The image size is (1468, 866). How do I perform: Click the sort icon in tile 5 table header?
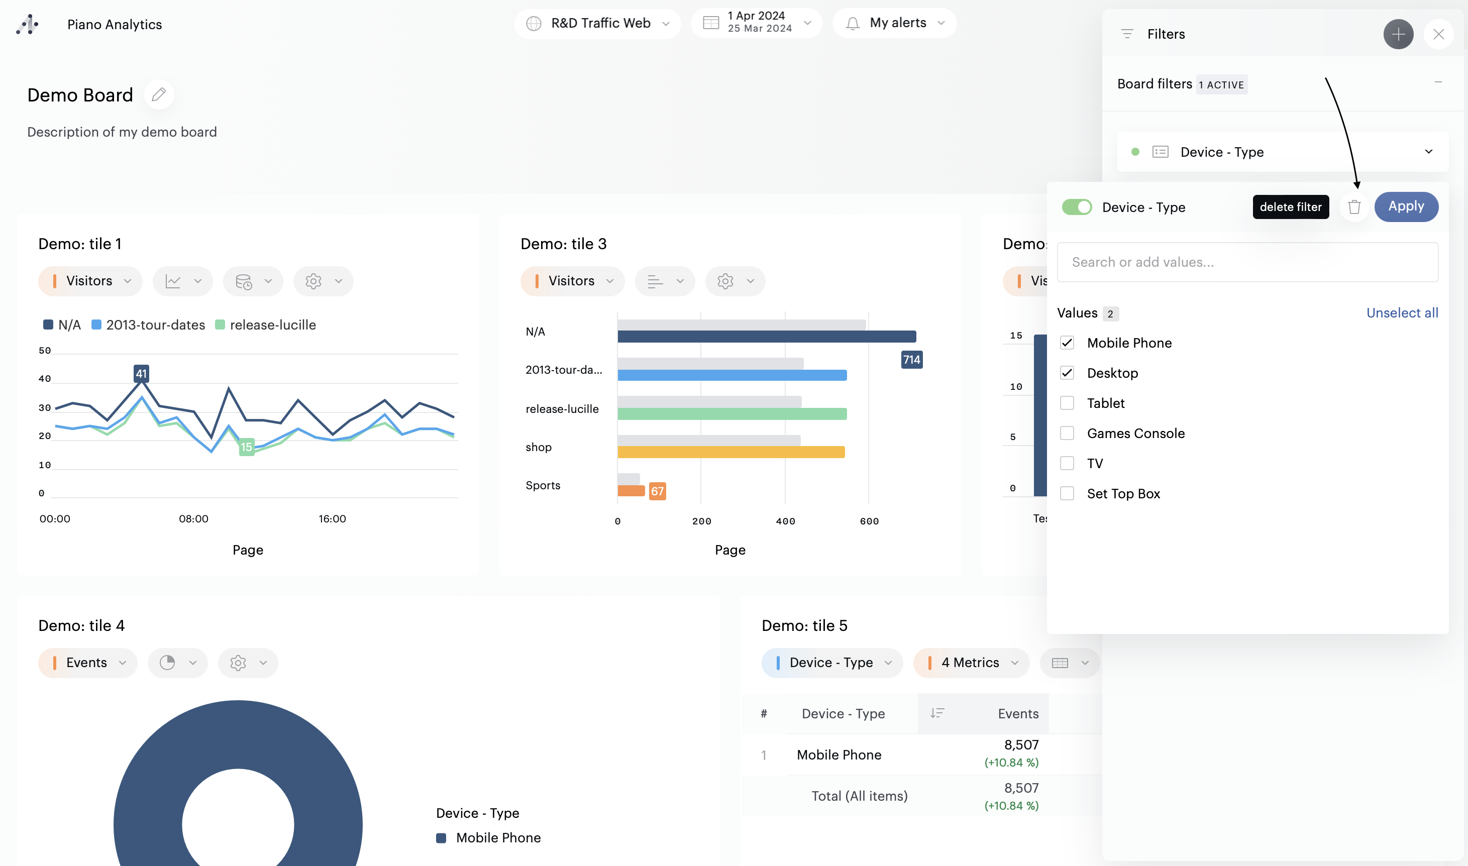point(937,713)
